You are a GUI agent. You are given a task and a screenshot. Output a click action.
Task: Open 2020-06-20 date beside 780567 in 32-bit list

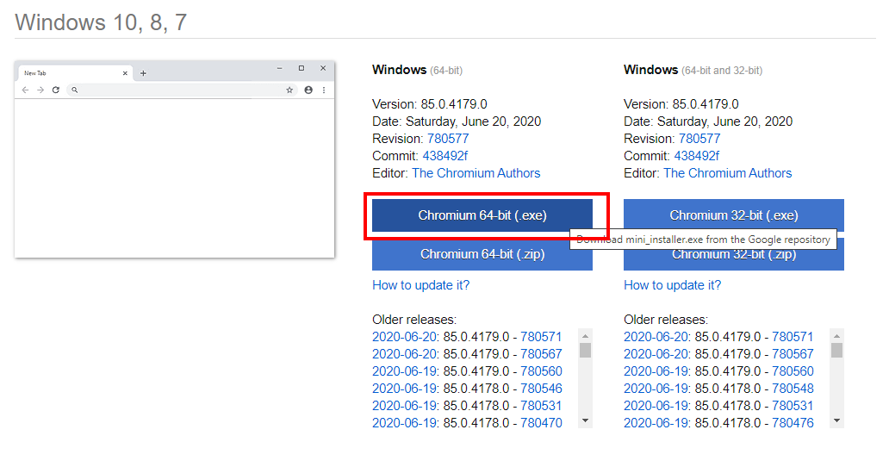(656, 354)
